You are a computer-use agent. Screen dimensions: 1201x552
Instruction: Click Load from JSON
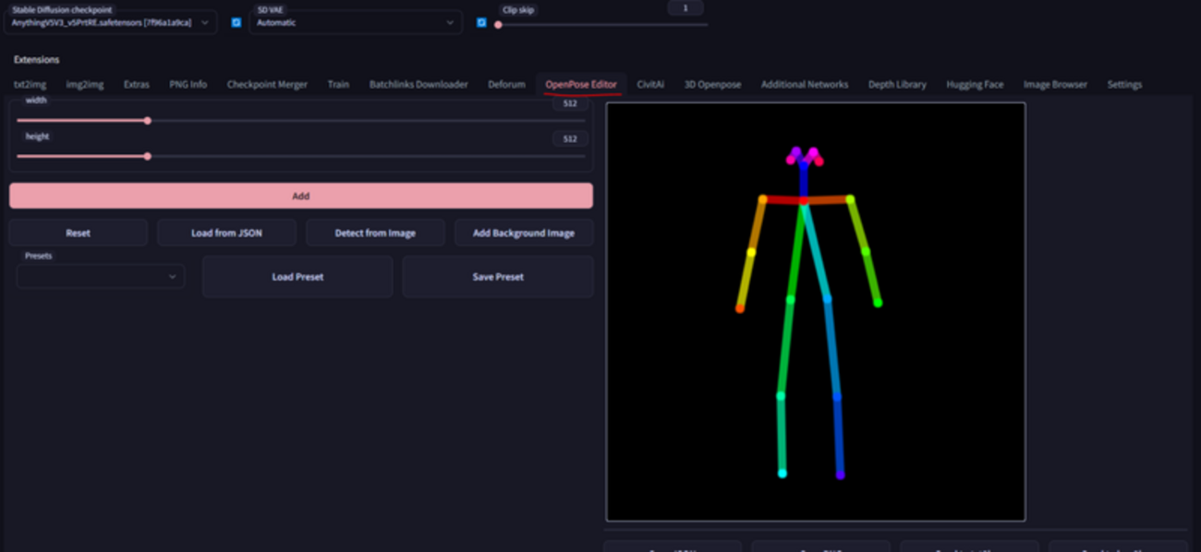coord(226,233)
